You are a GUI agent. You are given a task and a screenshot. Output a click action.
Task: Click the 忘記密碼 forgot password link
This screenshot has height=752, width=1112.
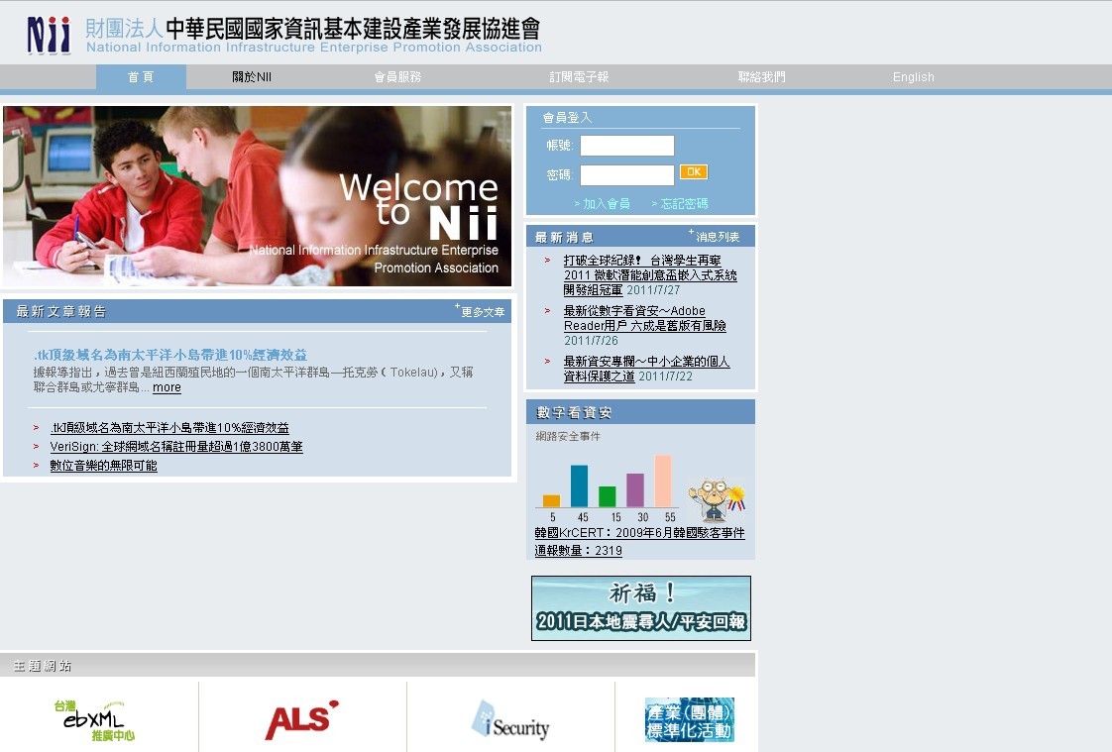683,204
